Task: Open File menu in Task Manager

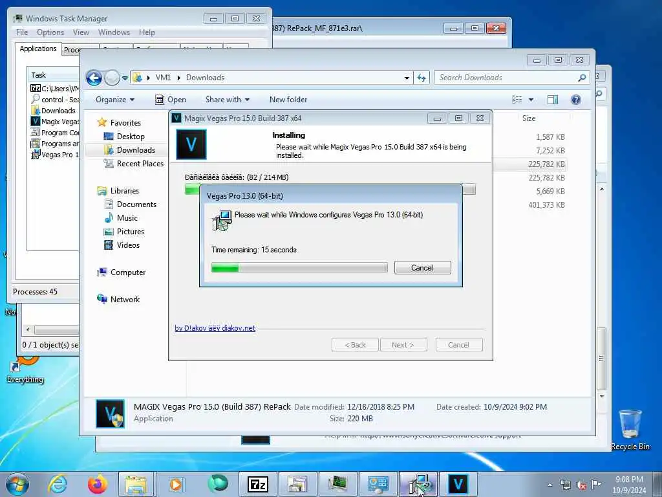Action: pyautogui.click(x=22, y=32)
